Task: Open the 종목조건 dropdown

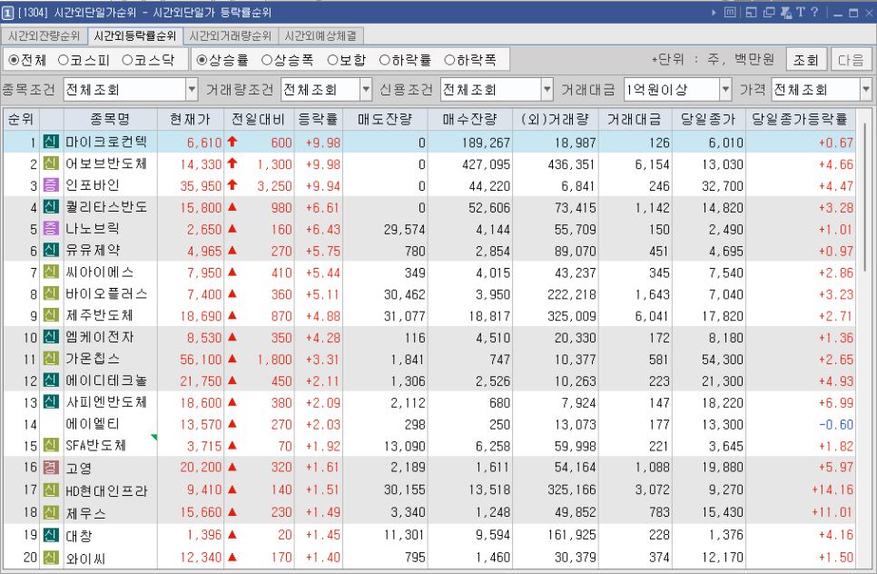Action: pyautogui.click(x=192, y=90)
